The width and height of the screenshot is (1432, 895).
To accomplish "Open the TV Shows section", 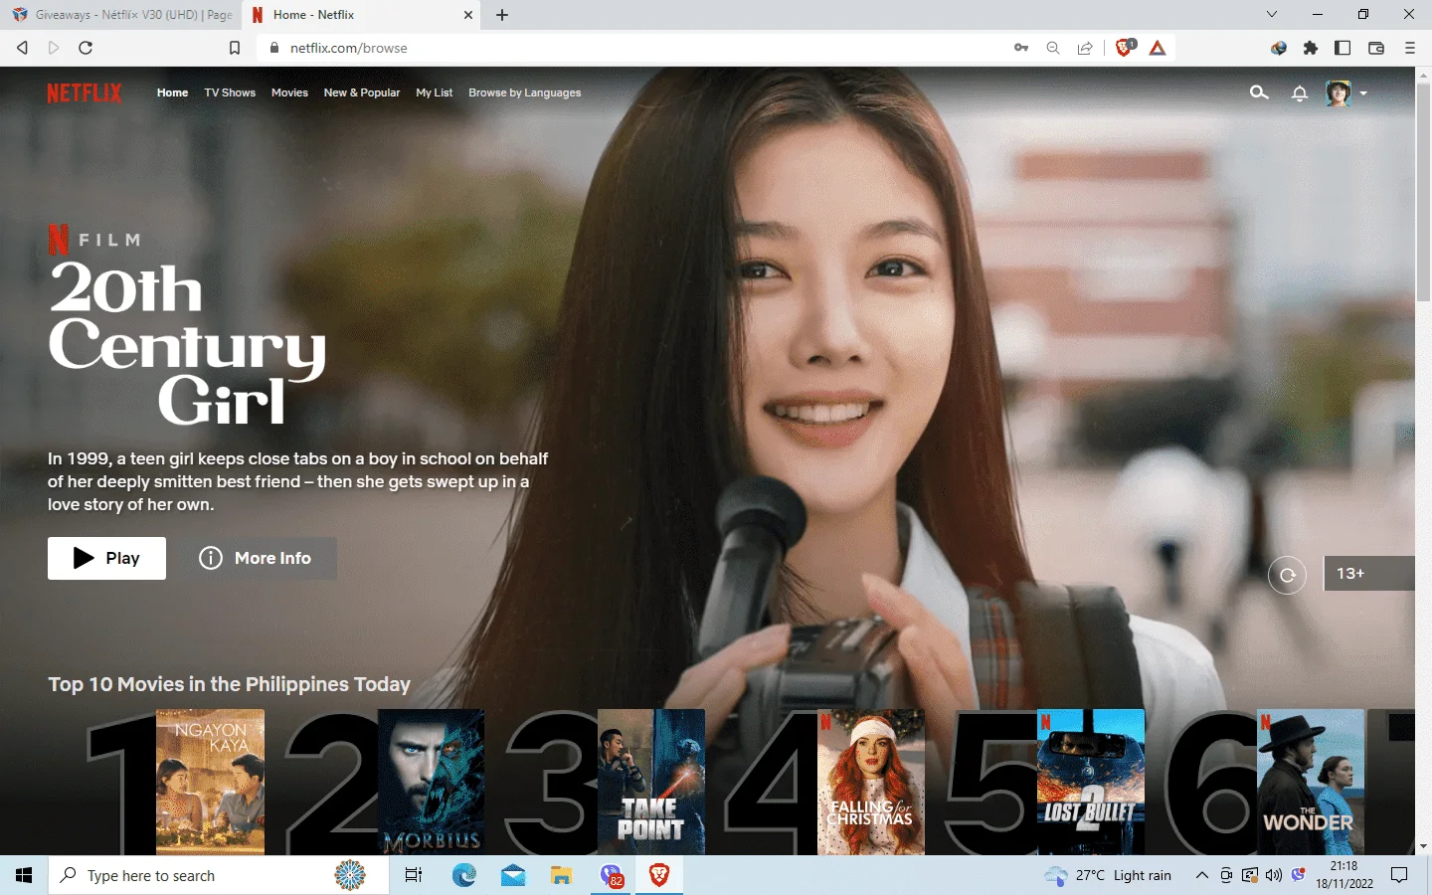I will point(230,92).
